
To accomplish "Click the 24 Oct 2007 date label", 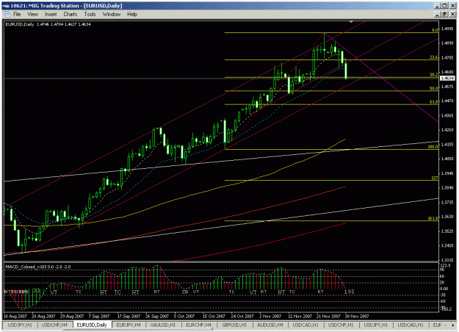I will pos(242,316).
